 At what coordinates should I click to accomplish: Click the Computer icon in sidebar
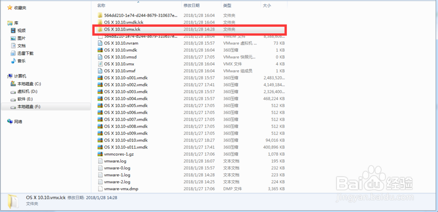pyautogui.click(x=10, y=76)
